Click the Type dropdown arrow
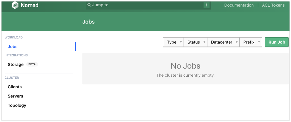291x122 pixels. [x=180, y=42]
